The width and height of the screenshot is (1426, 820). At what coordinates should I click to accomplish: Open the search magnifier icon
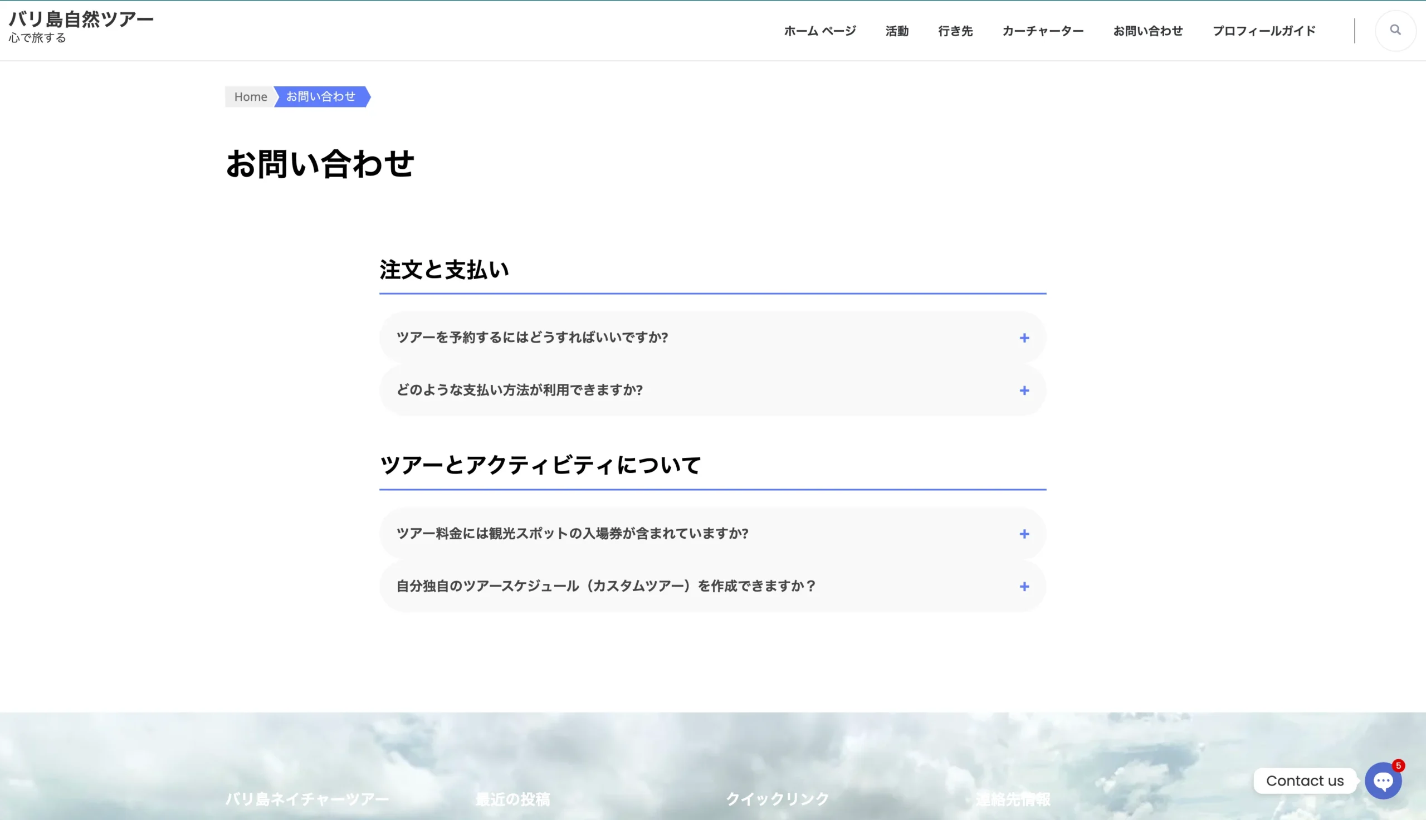1394,30
